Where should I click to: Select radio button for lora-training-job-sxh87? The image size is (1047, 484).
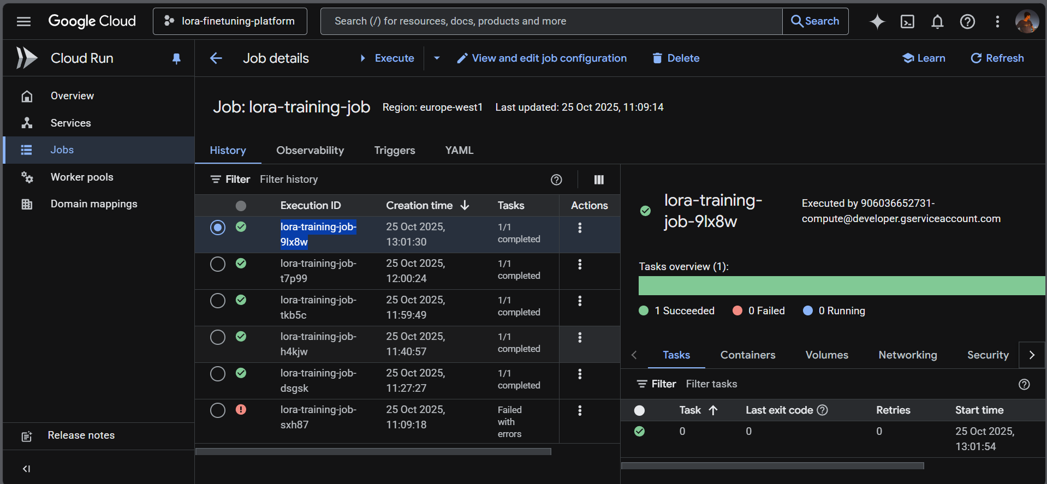(218, 410)
